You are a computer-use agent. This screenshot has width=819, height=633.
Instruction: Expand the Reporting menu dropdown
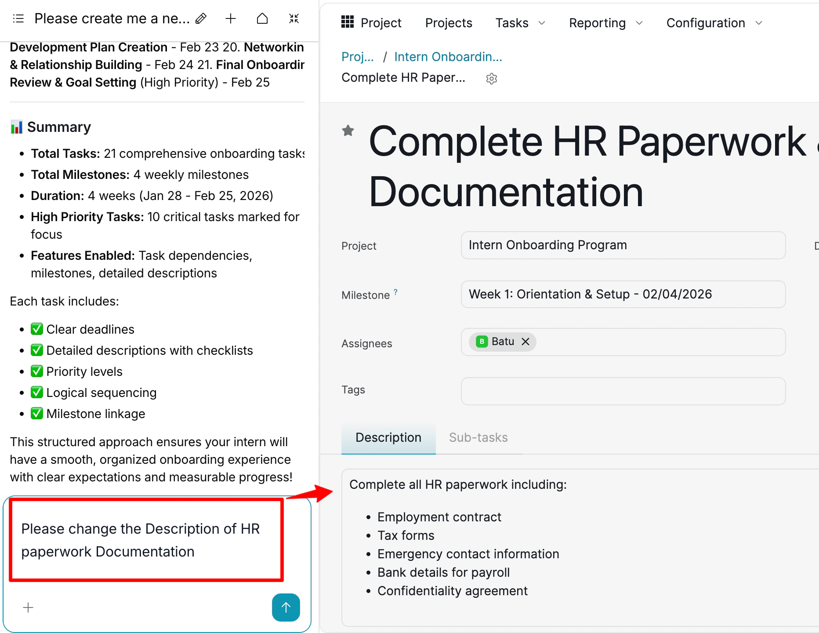pos(605,23)
